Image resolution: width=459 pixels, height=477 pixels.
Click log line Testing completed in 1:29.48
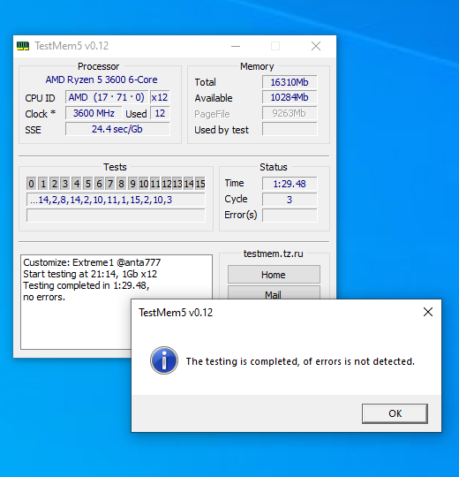(x=87, y=285)
